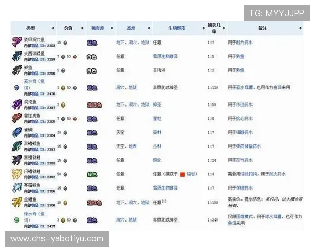Open the 蓝水母（鱼饵）item link

pos(34,85)
